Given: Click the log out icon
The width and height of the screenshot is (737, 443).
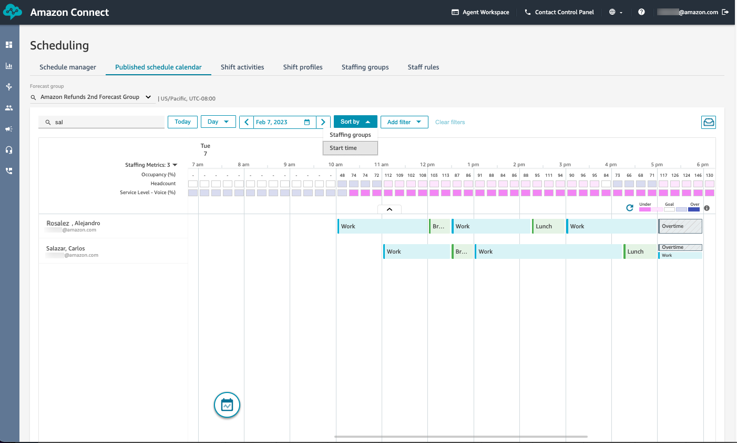Looking at the screenshot, I should 725,12.
